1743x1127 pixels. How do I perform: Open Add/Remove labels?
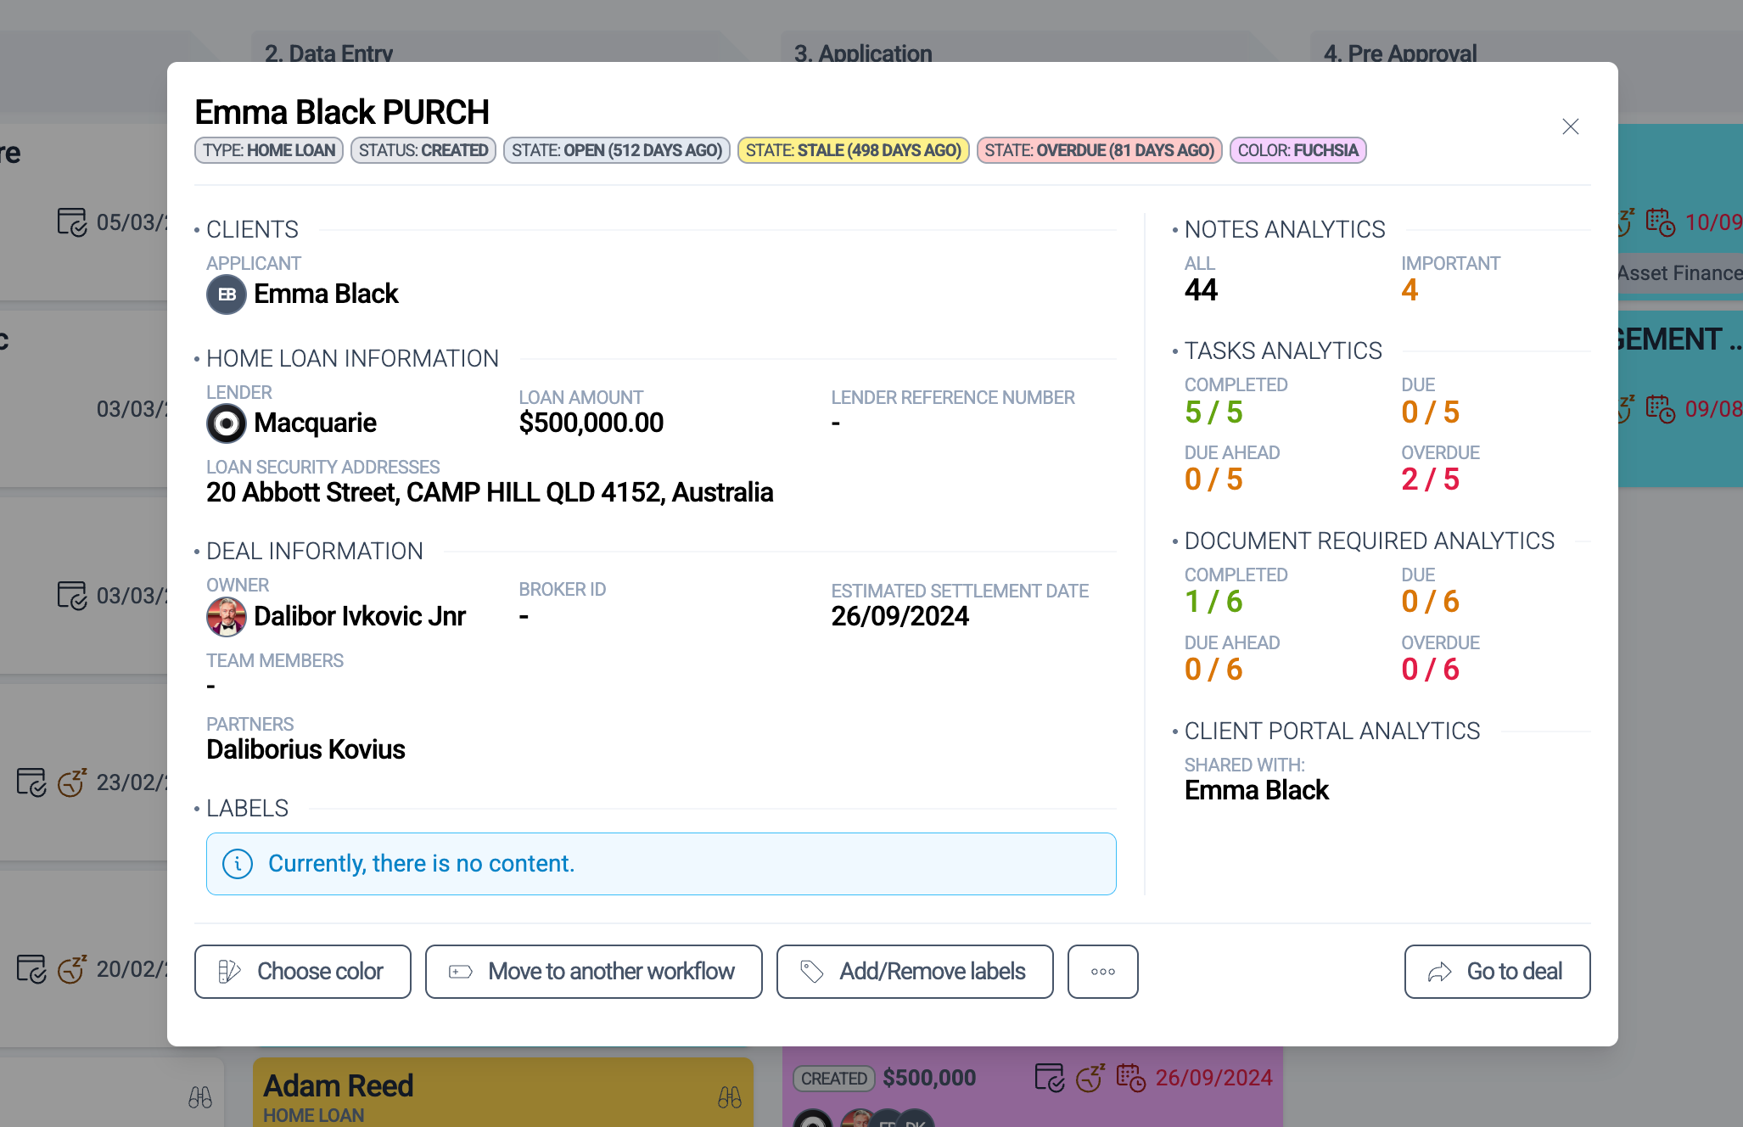click(x=914, y=971)
